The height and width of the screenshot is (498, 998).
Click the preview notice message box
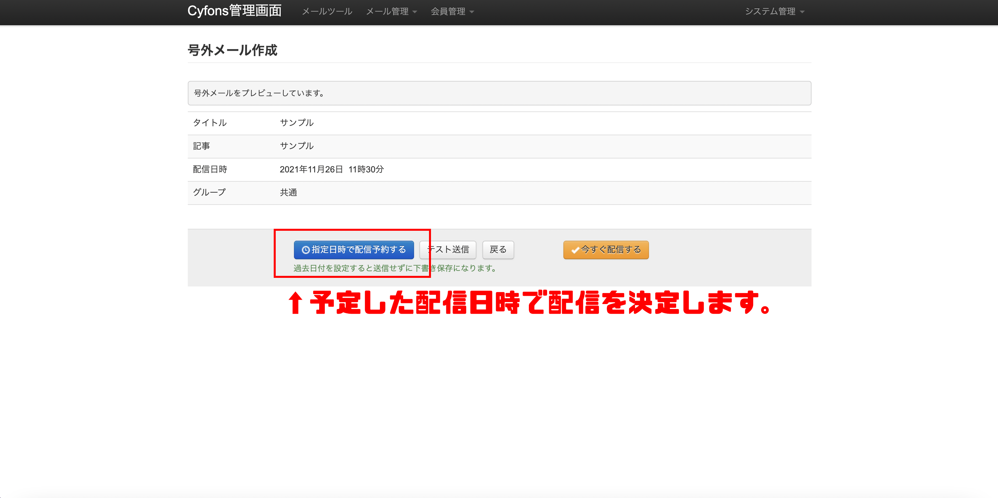pyautogui.click(x=499, y=93)
